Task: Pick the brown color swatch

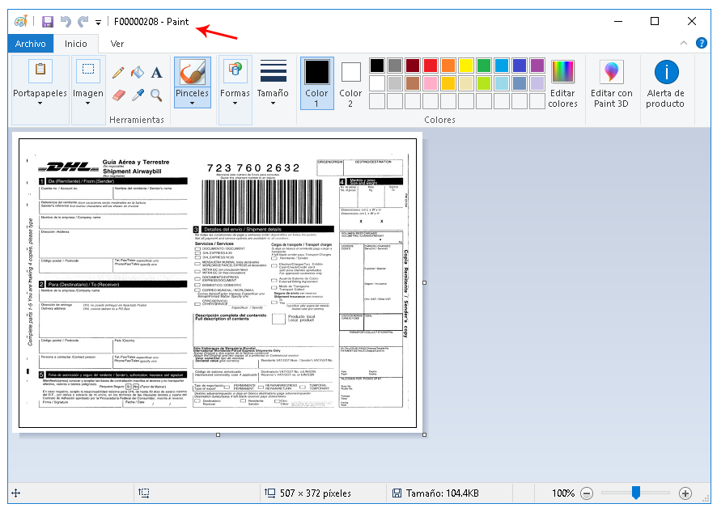Action: pyautogui.click(x=413, y=83)
